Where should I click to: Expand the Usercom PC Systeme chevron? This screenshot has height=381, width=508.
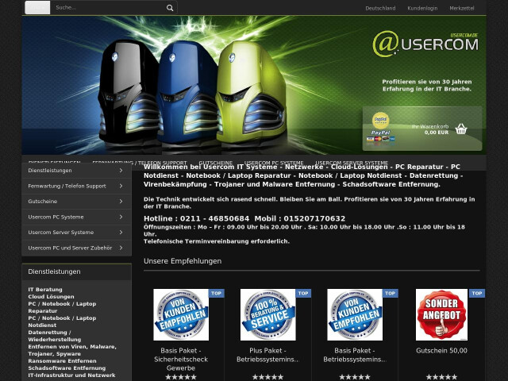121,217
